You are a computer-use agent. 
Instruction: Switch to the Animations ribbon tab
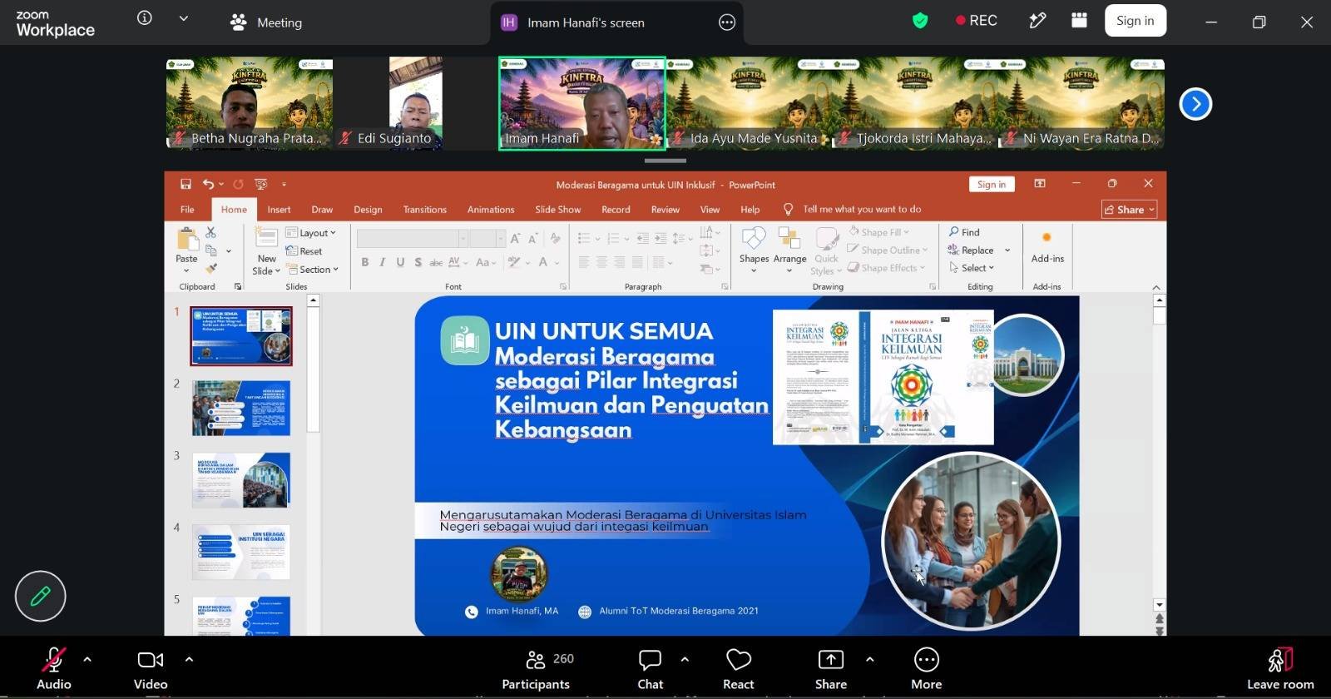pos(491,210)
